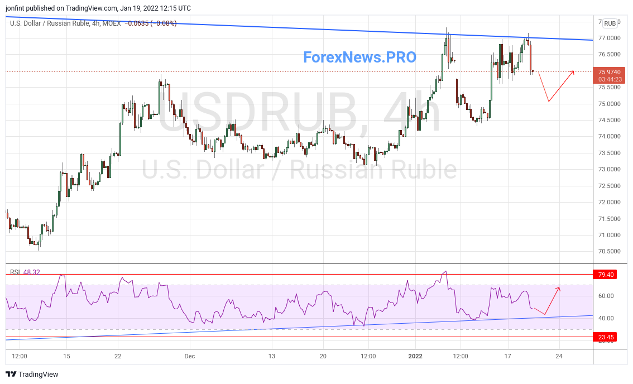633x384 pixels.
Task: Click the RUB currency label button
Action: tap(610, 23)
